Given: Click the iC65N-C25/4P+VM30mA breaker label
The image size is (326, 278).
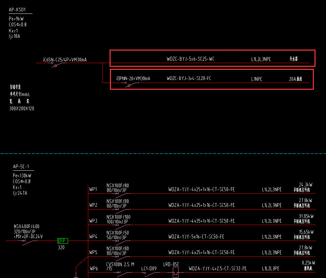Looking at the screenshot, I should 65,60.
